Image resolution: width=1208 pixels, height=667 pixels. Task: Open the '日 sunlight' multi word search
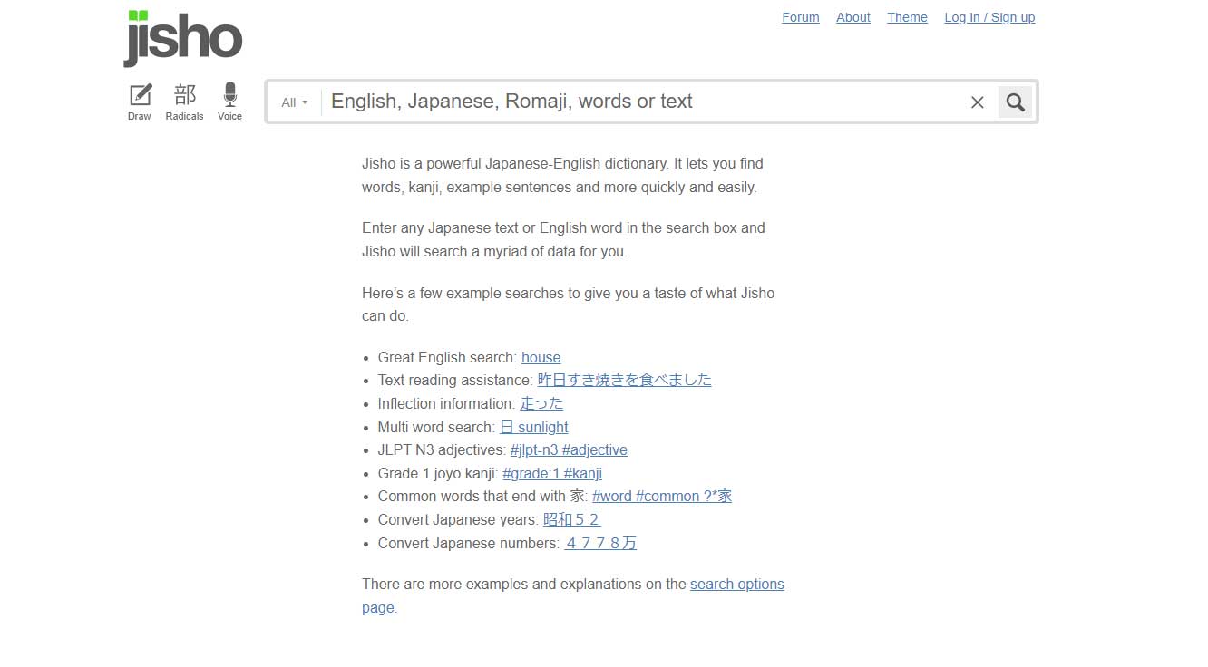tap(534, 427)
